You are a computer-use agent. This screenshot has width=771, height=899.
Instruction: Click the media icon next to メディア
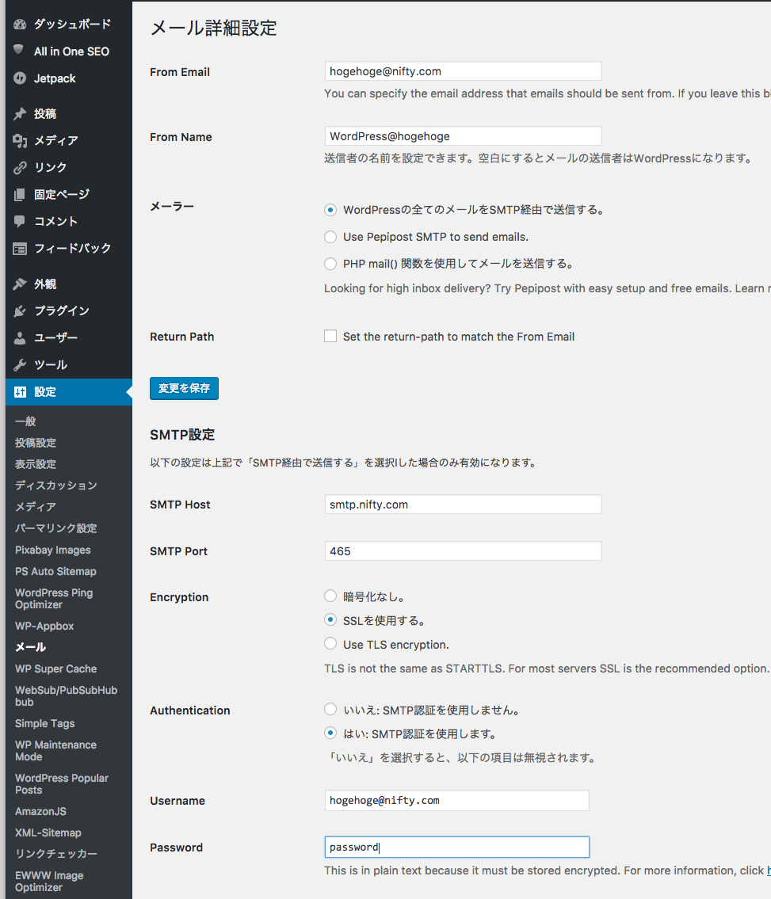(x=20, y=140)
